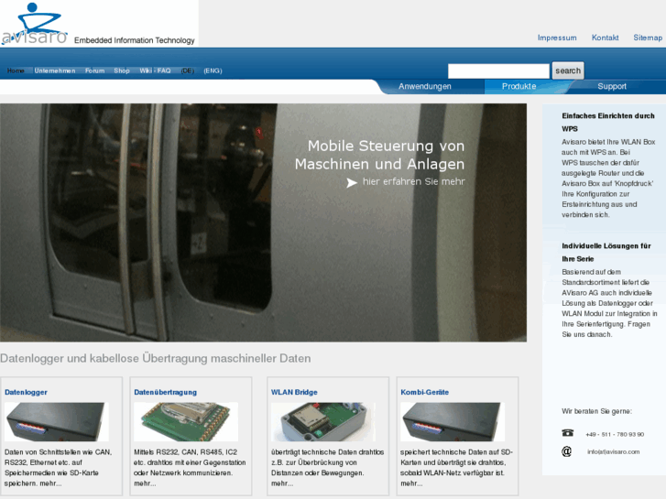Click the white arrow beside 'hier erfahren Sie mehr'
The height and width of the screenshot is (499, 666).
tap(352, 182)
